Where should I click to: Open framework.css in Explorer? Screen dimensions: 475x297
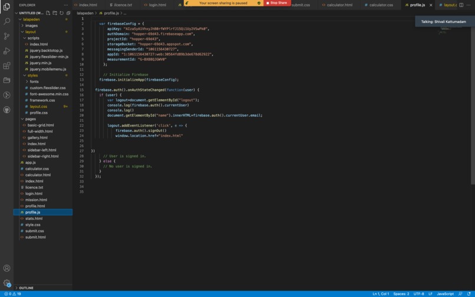42,100
